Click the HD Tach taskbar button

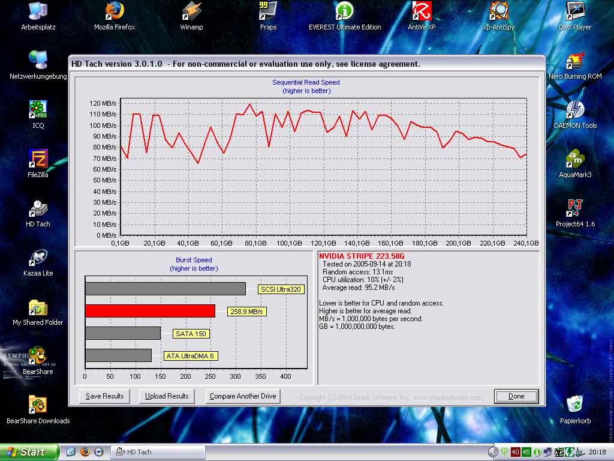(x=158, y=452)
